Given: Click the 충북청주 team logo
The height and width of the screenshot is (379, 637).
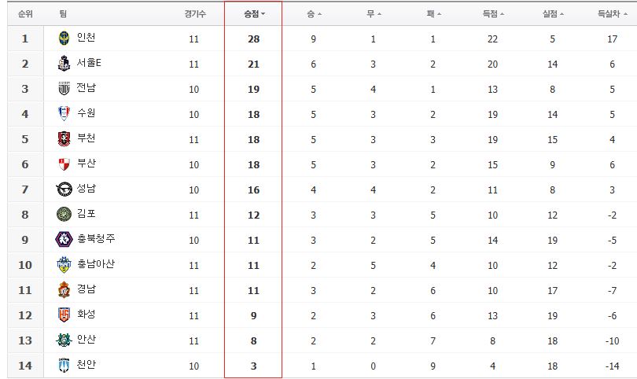Looking at the screenshot, I should [64, 239].
